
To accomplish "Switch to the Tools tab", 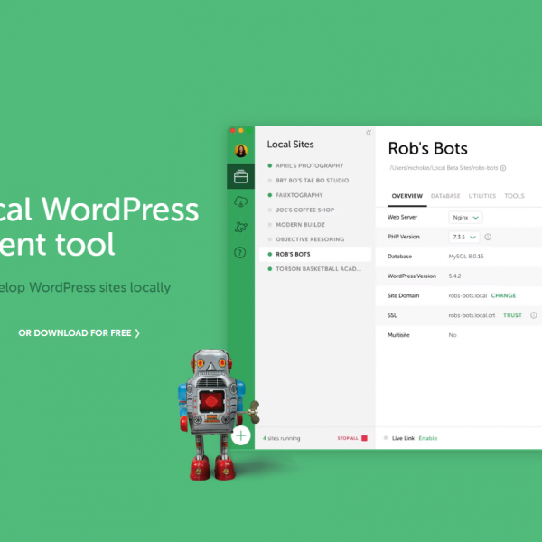I will pyautogui.click(x=514, y=196).
